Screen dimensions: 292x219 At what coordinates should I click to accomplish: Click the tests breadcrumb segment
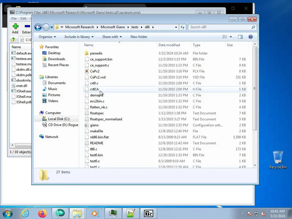[x=135, y=27]
